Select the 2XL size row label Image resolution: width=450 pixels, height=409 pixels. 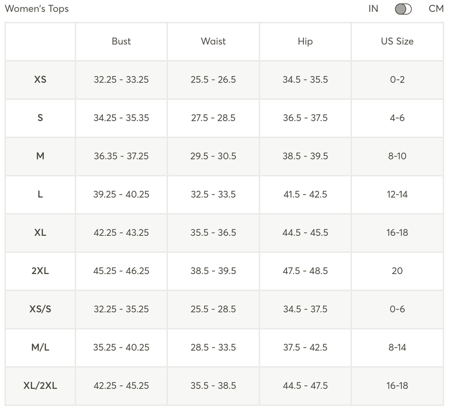click(x=40, y=271)
